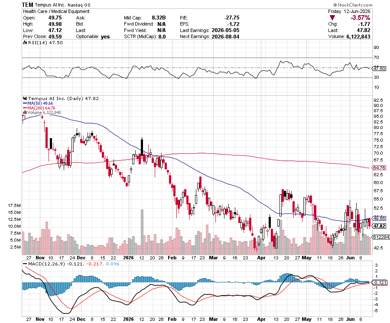Screen dimensions: 390x323
Task: Click the EPS value -1.72
Action: (x=233, y=24)
